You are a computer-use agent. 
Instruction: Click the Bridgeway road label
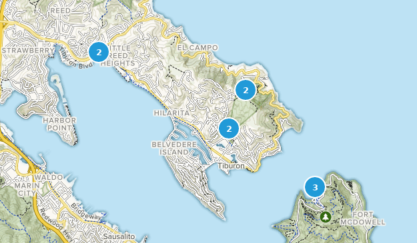pyautogui.click(x=86, y=212)
